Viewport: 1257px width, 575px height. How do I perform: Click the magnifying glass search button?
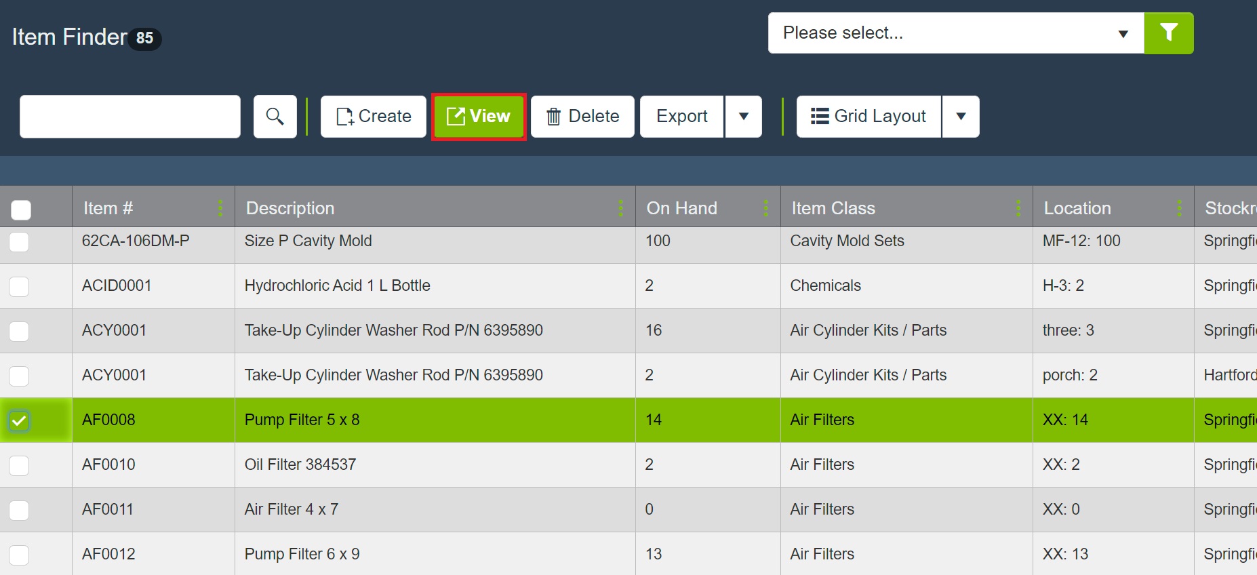coord(275,117)
